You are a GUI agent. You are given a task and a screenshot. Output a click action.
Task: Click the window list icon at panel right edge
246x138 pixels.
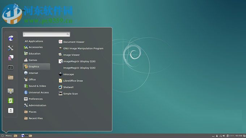[x=244, y=135]
